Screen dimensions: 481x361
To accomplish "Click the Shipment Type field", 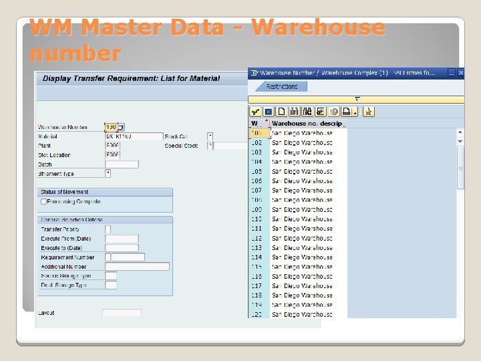I will [x=108, y=174].
